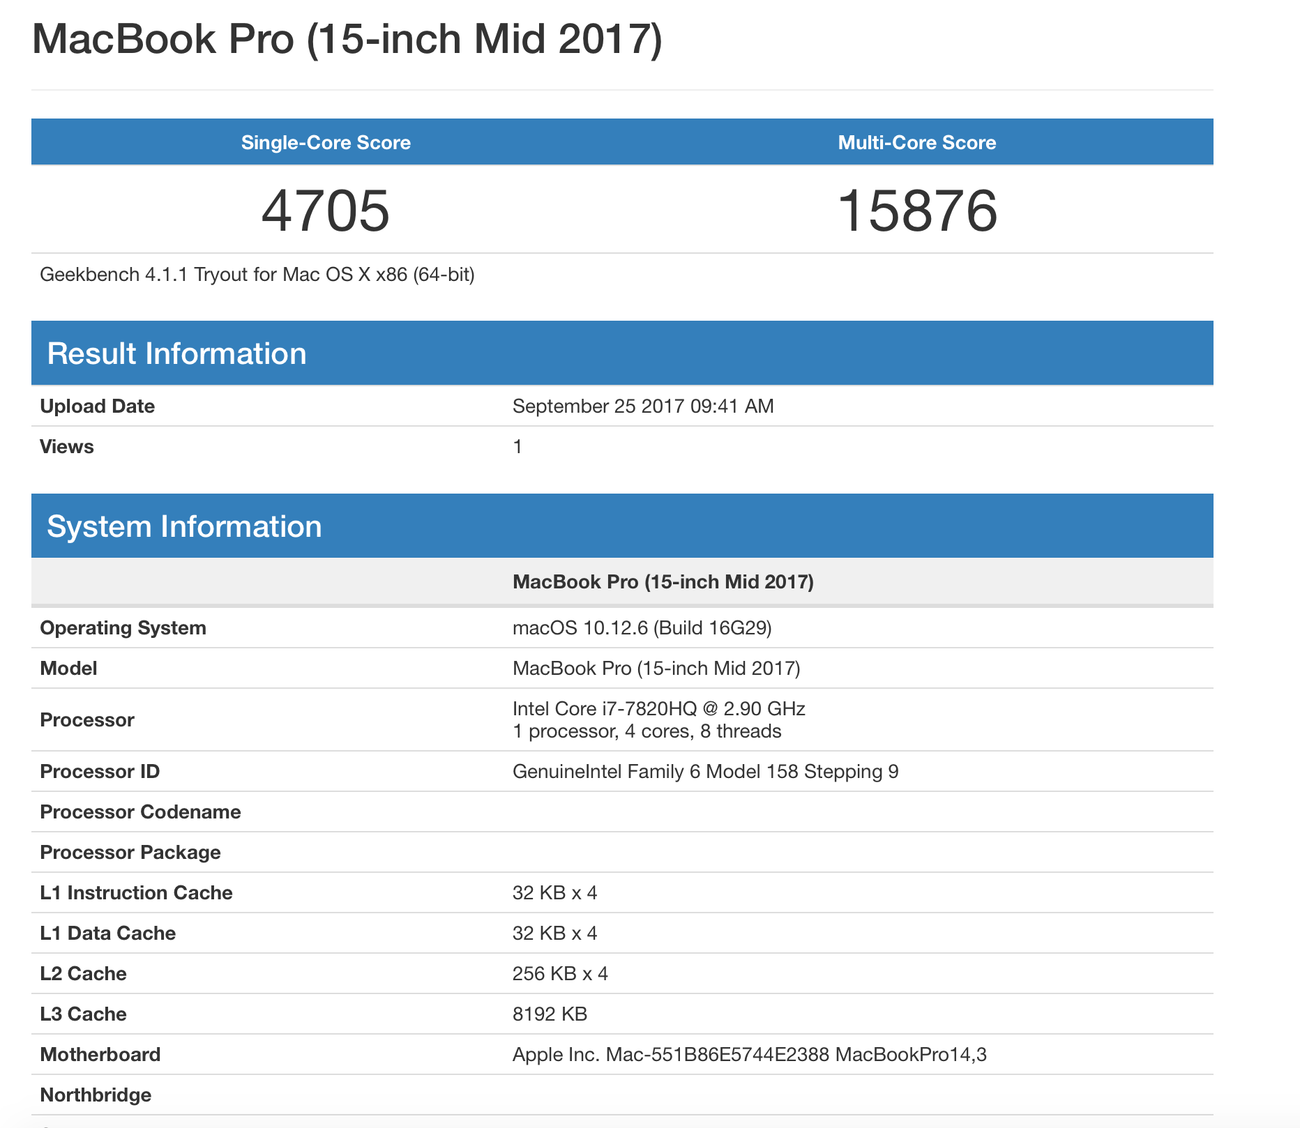Select the Apple Inc. Mac-551B86E5744E2388 motherboard value
This screenshot has height=1128, width=1300.
(750, 1054)
